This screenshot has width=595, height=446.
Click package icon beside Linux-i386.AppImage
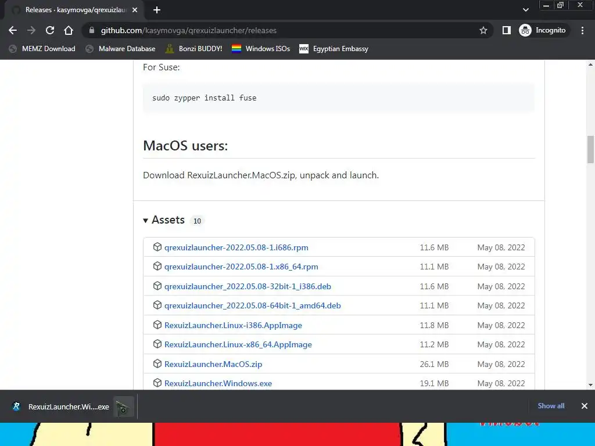(157, 325)
